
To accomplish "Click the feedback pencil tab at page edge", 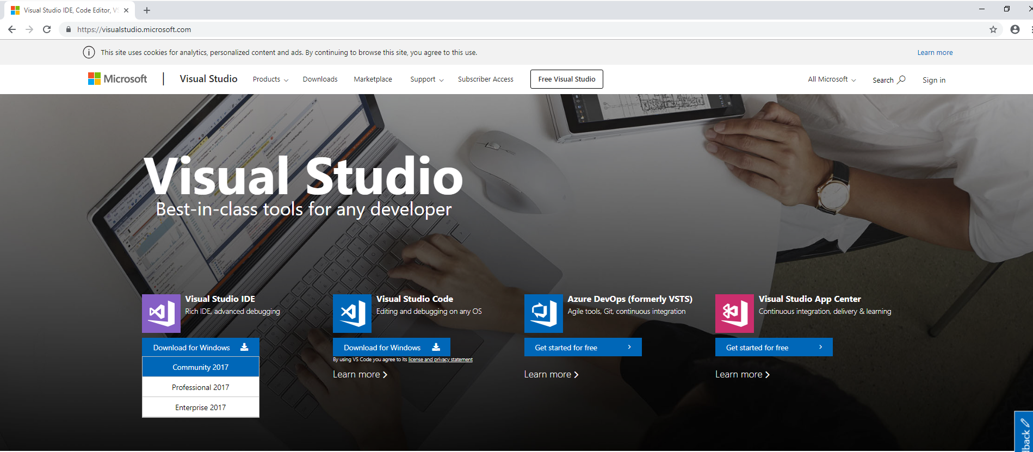I will [1024, 432].
